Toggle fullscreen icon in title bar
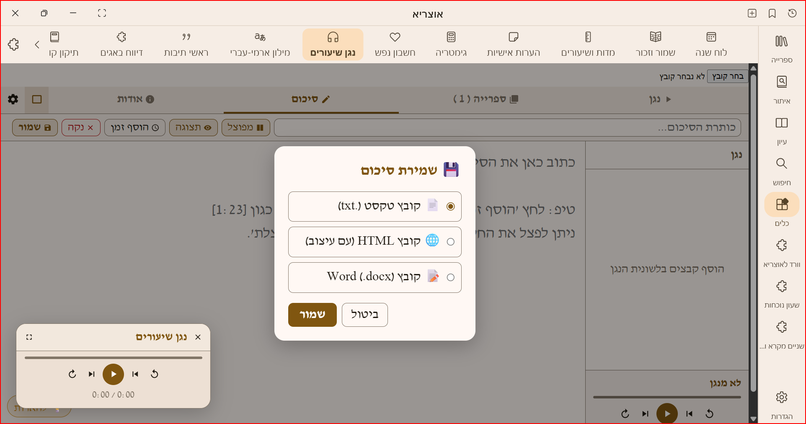Image resolution: width=806 pixels, height=424 pixels. click(102, 13)
